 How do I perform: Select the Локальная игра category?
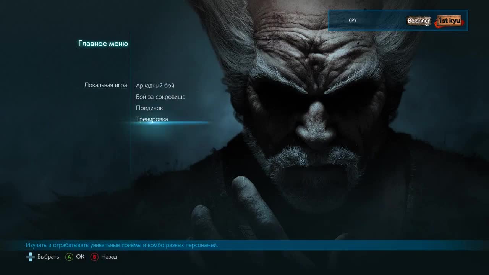[105, 85]
